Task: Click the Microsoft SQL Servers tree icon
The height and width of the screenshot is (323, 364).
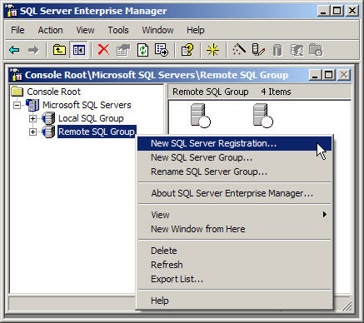Action: click(x=32, y=105)
